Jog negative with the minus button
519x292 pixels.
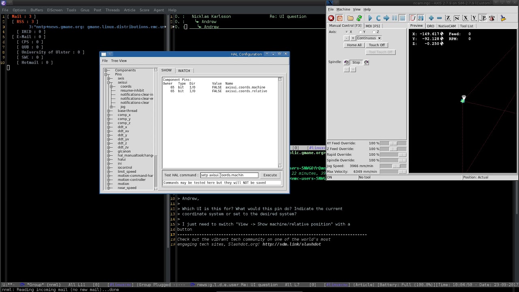(347, 38)
